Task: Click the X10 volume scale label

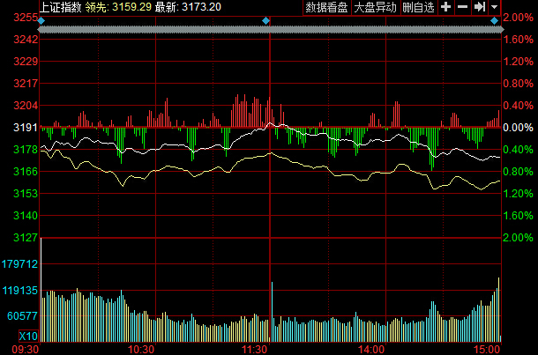Action: tap(28, 337)
